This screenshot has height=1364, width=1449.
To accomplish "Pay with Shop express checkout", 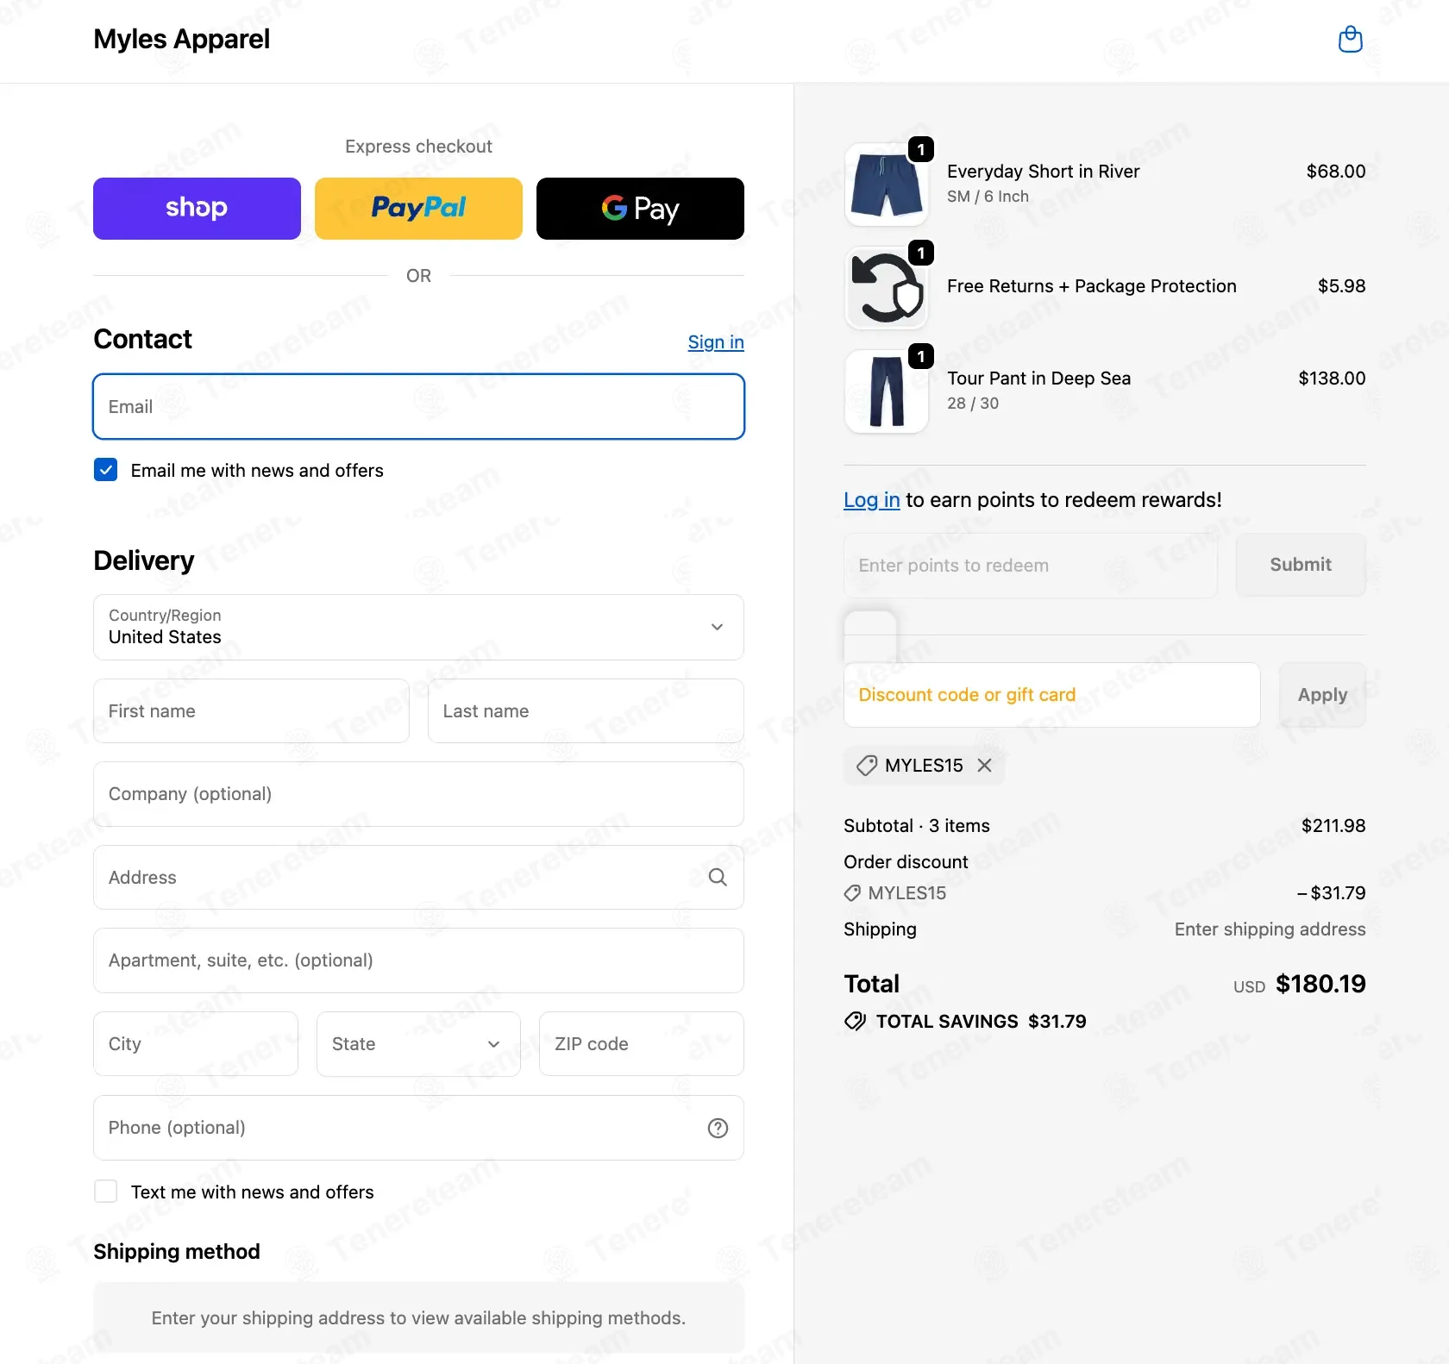I will coord(197,209).
